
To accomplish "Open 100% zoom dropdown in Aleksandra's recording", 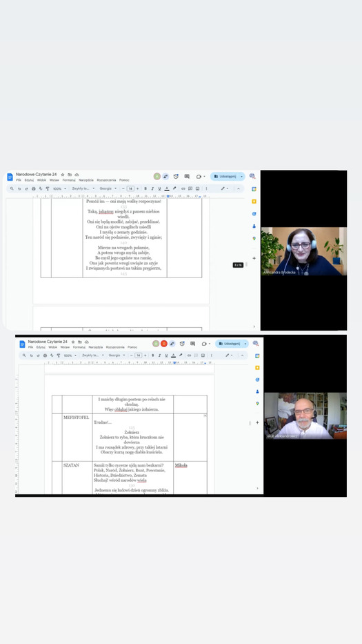I will pos(59,188).
